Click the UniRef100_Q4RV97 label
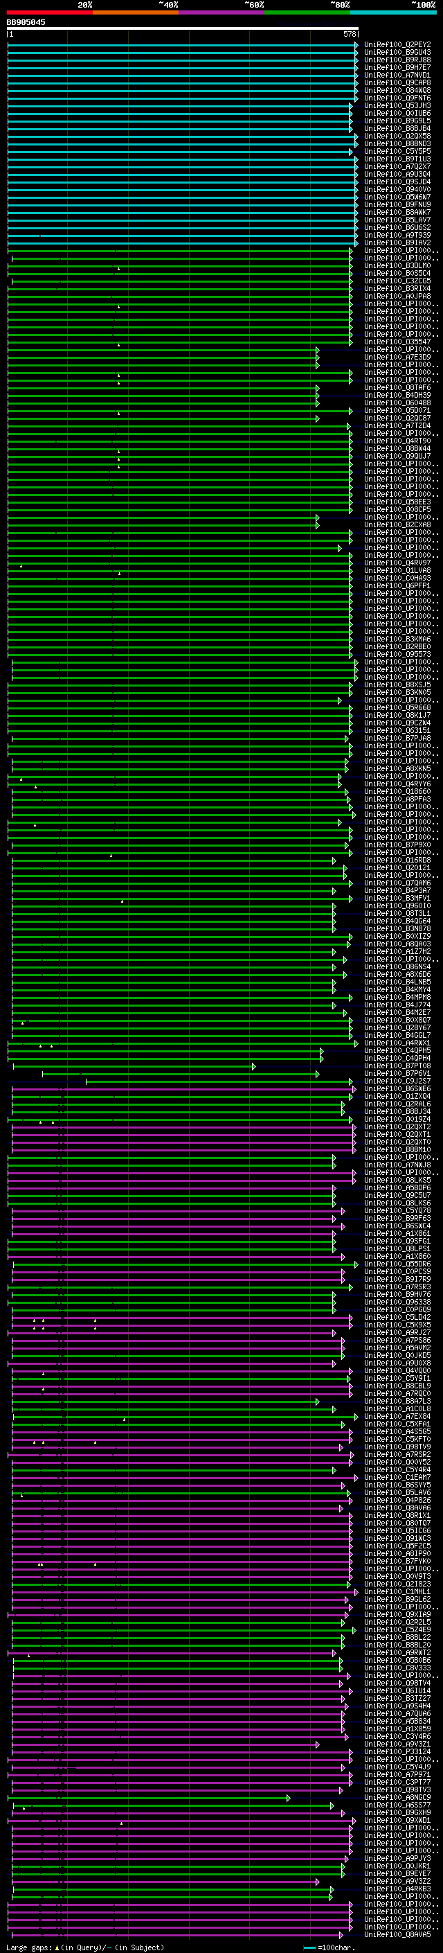Viewport: 443px width, 1953px height. (x=397, y=563)
